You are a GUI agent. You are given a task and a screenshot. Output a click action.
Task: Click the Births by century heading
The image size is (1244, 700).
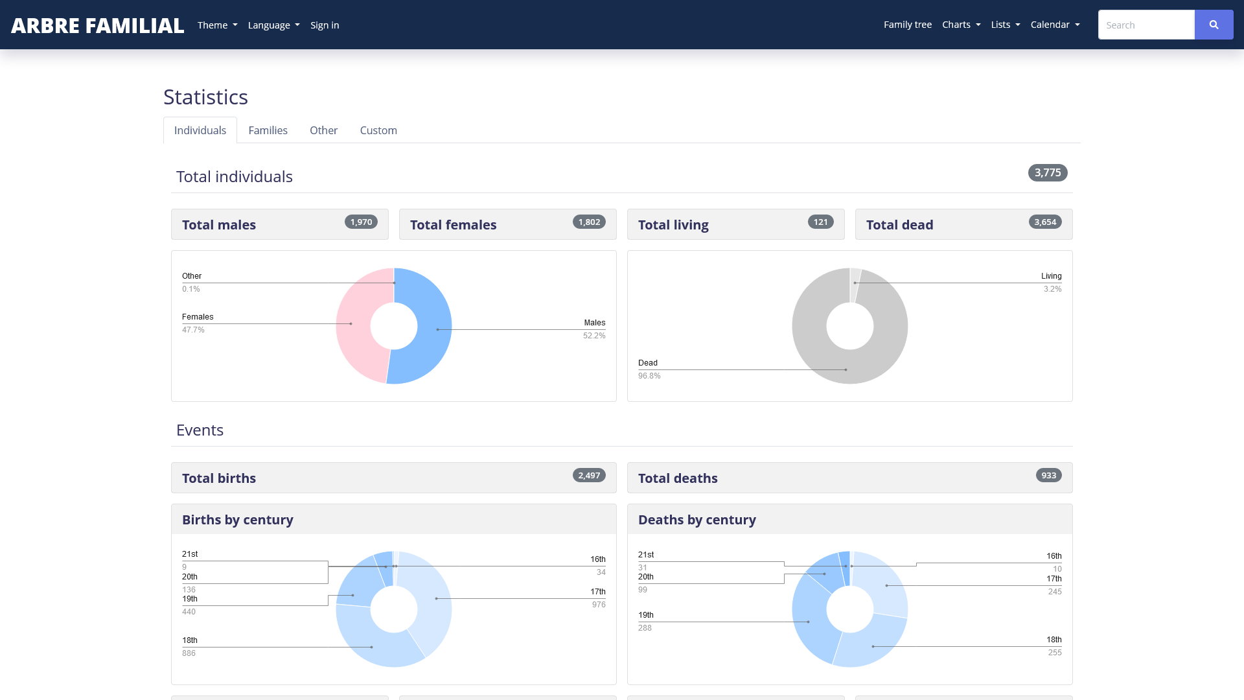(x=238, y=520)
